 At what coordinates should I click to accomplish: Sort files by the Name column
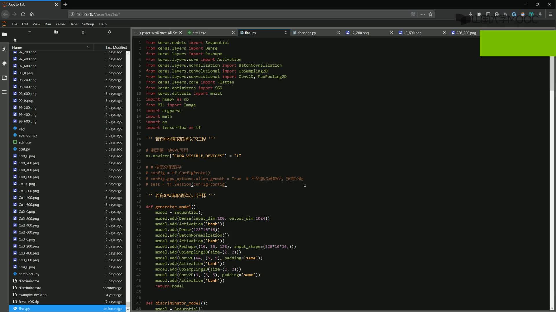click(x=51, y=47)
